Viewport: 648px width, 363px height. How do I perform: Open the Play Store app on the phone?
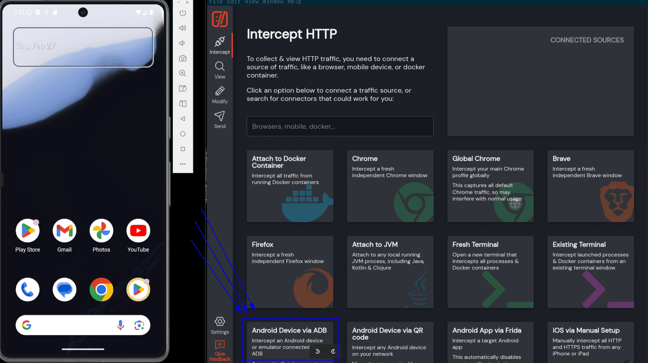(x=28, y=231)
